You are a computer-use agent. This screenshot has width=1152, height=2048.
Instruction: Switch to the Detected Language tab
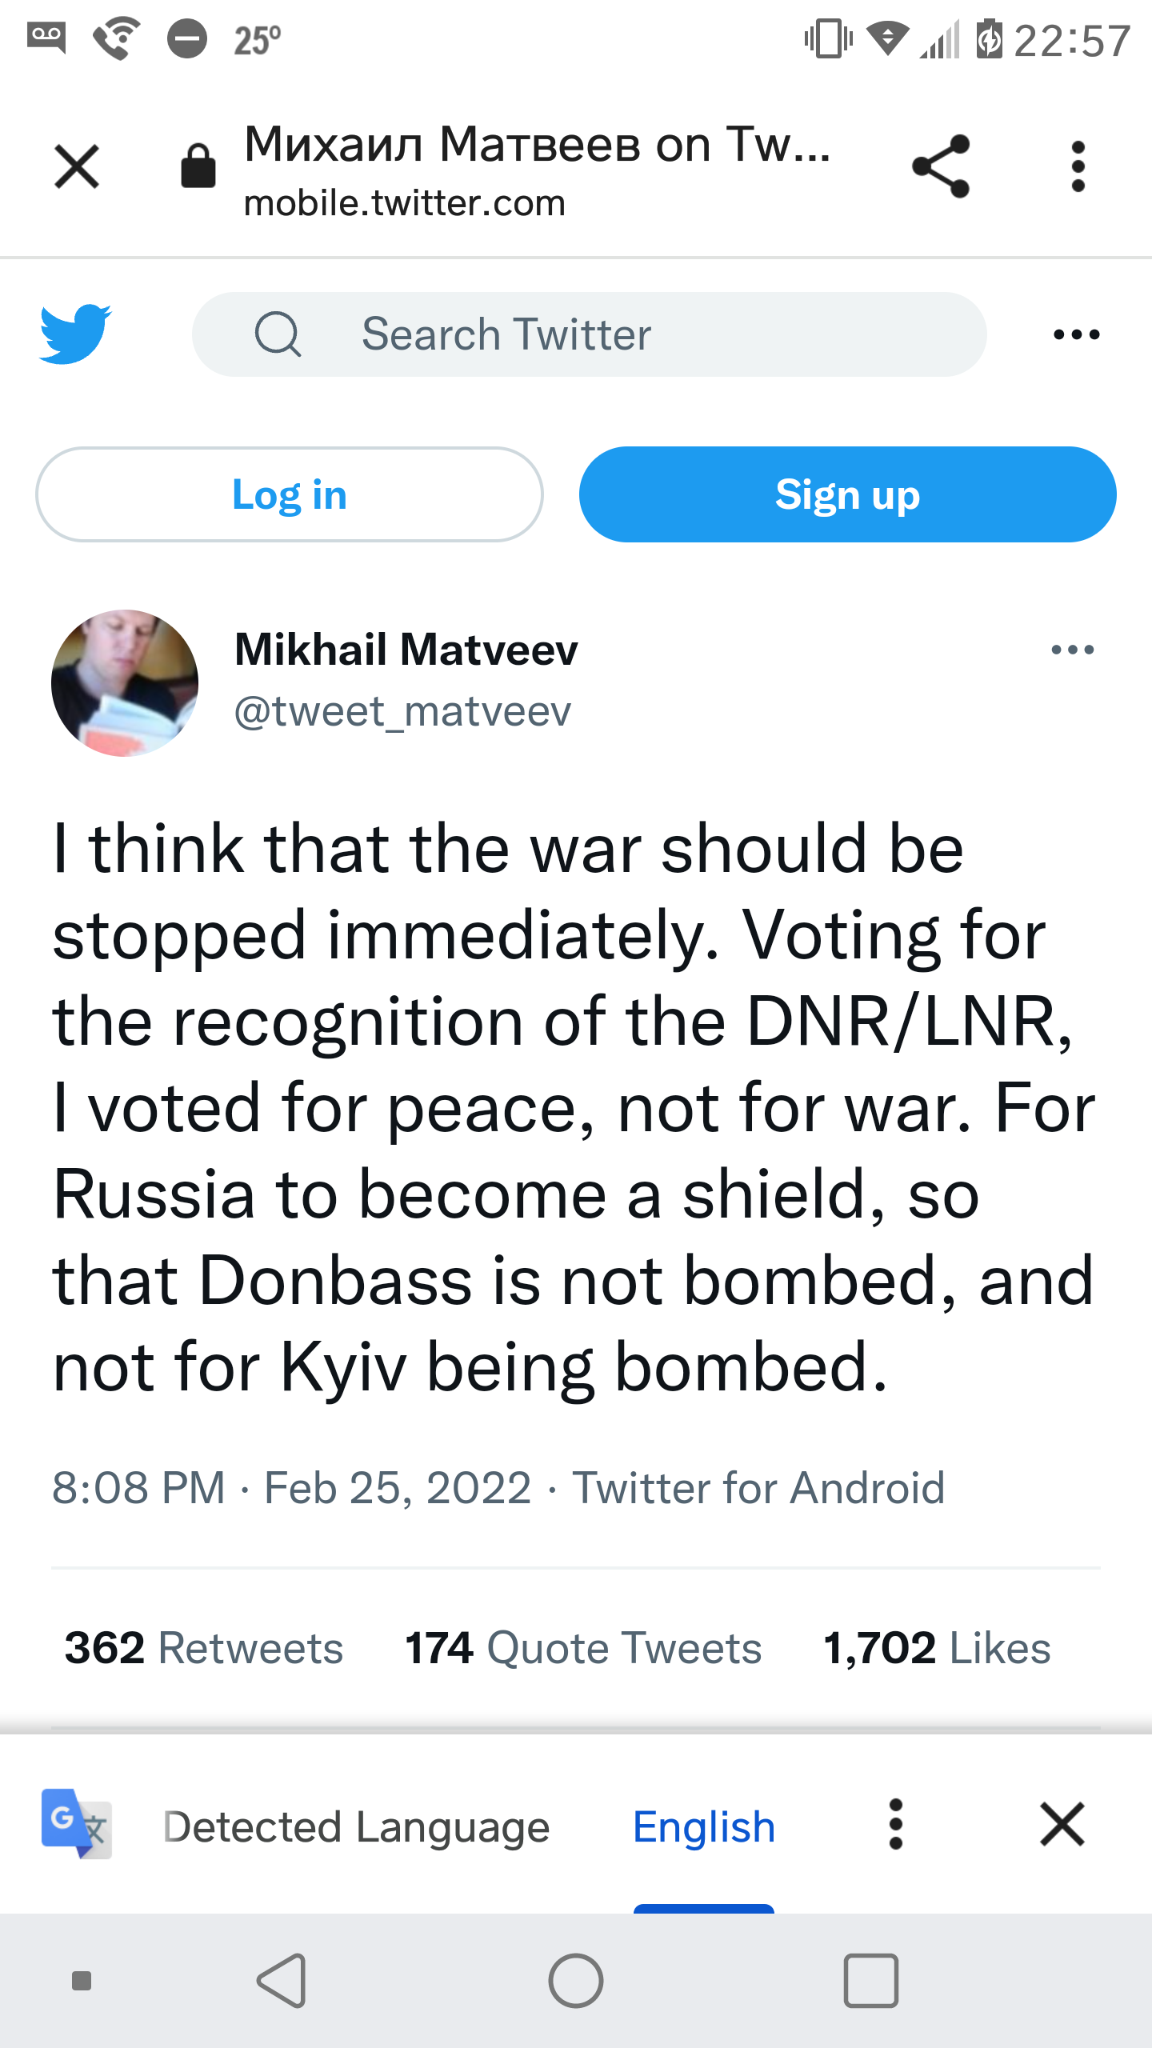coord(356,1827)
